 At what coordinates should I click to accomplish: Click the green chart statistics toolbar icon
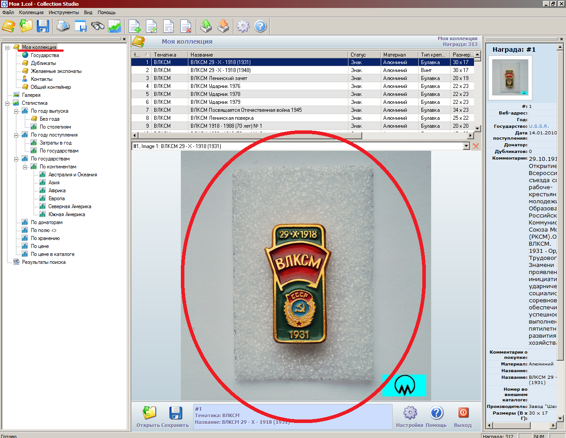tap(115, 26)
